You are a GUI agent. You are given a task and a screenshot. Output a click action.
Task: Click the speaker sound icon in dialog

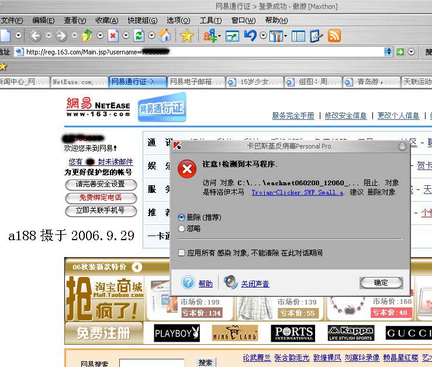point(230,282)
